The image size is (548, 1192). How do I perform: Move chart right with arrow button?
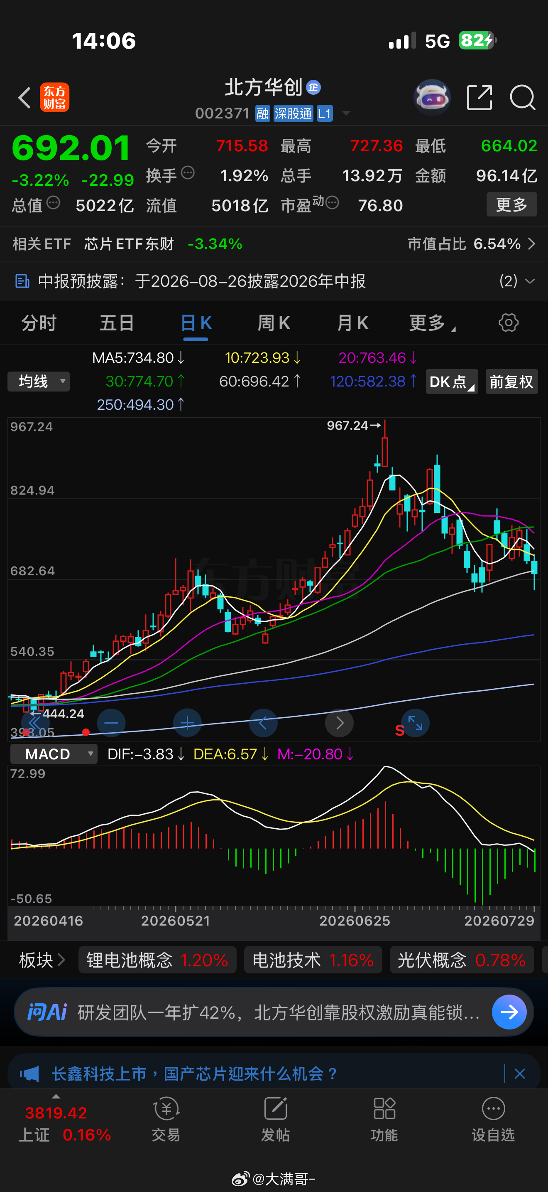(x=339, y=723)
